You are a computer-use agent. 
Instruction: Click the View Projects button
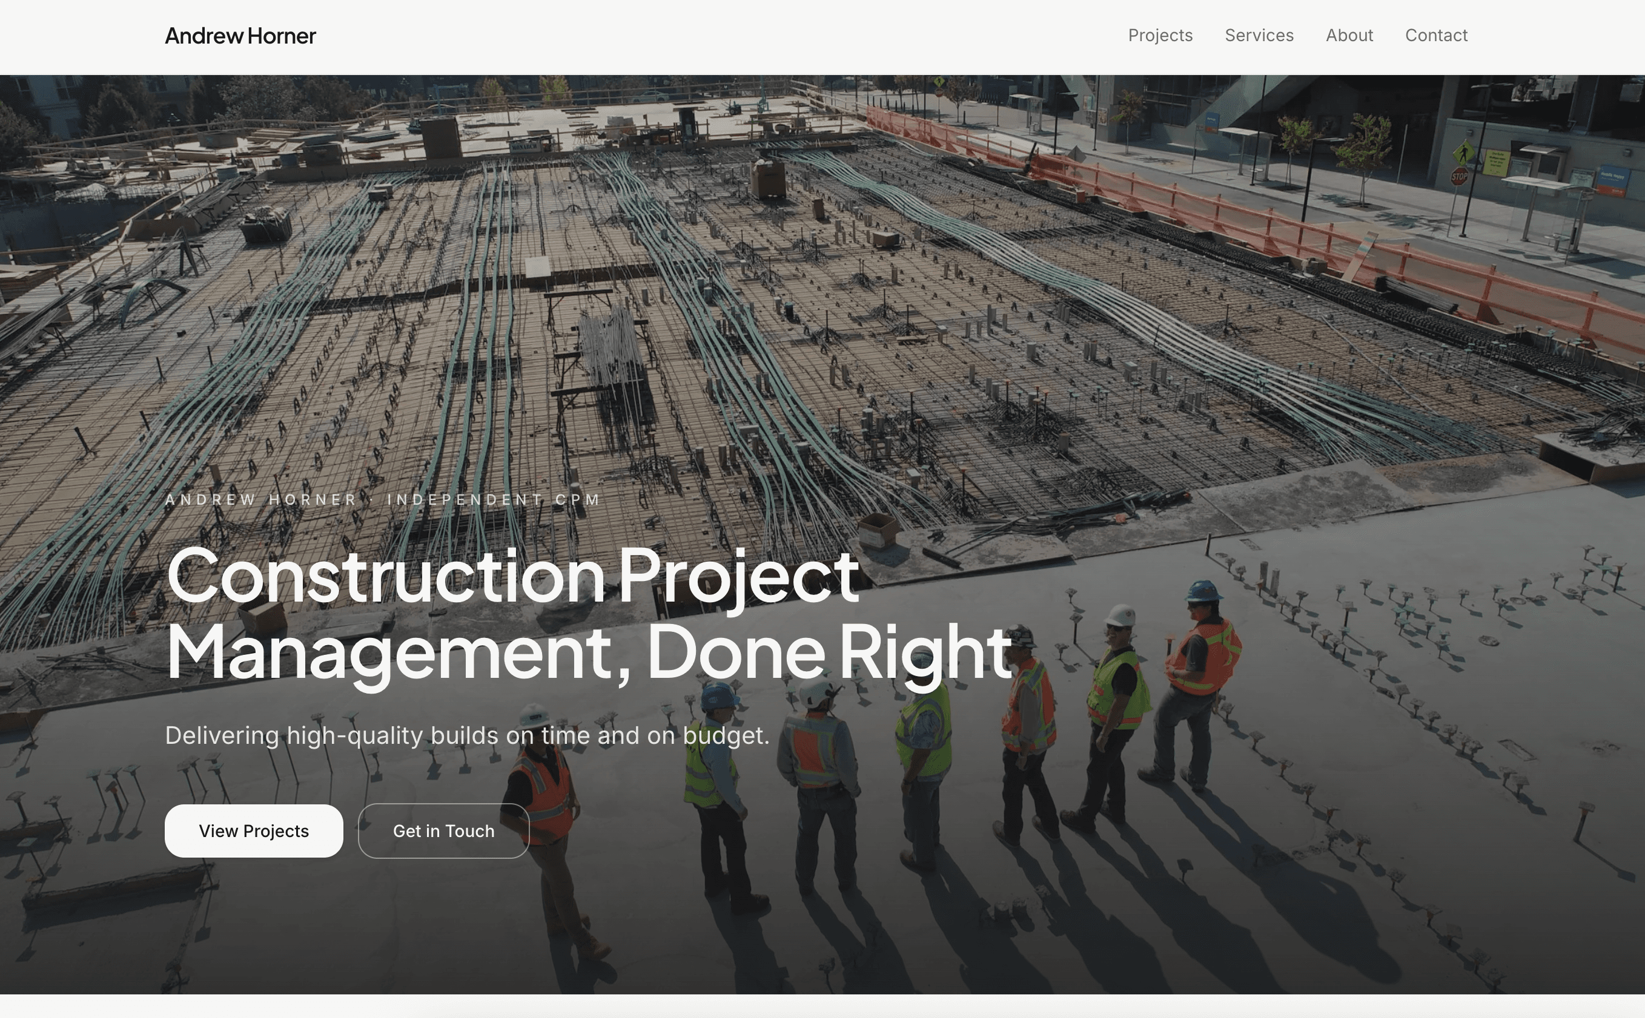[253, 831]
